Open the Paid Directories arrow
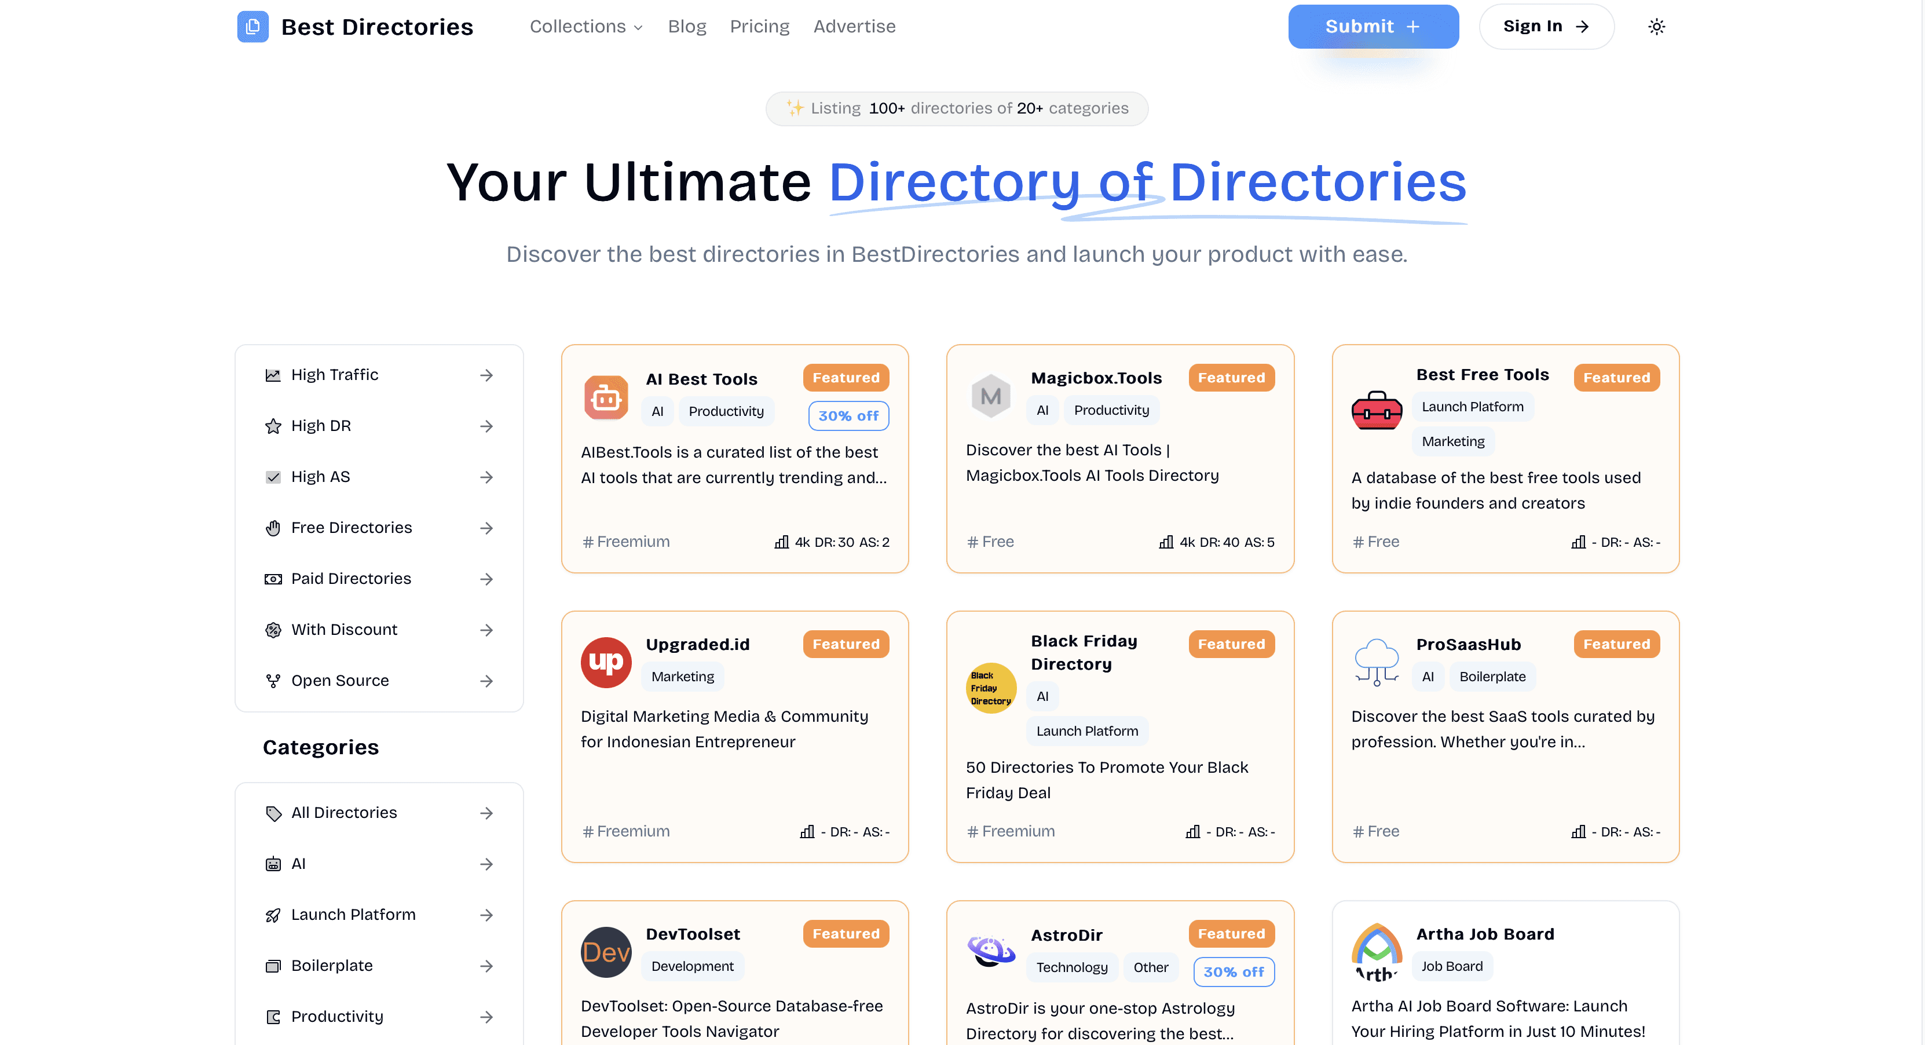The image size is (1925, 1045). click(486, 579)
